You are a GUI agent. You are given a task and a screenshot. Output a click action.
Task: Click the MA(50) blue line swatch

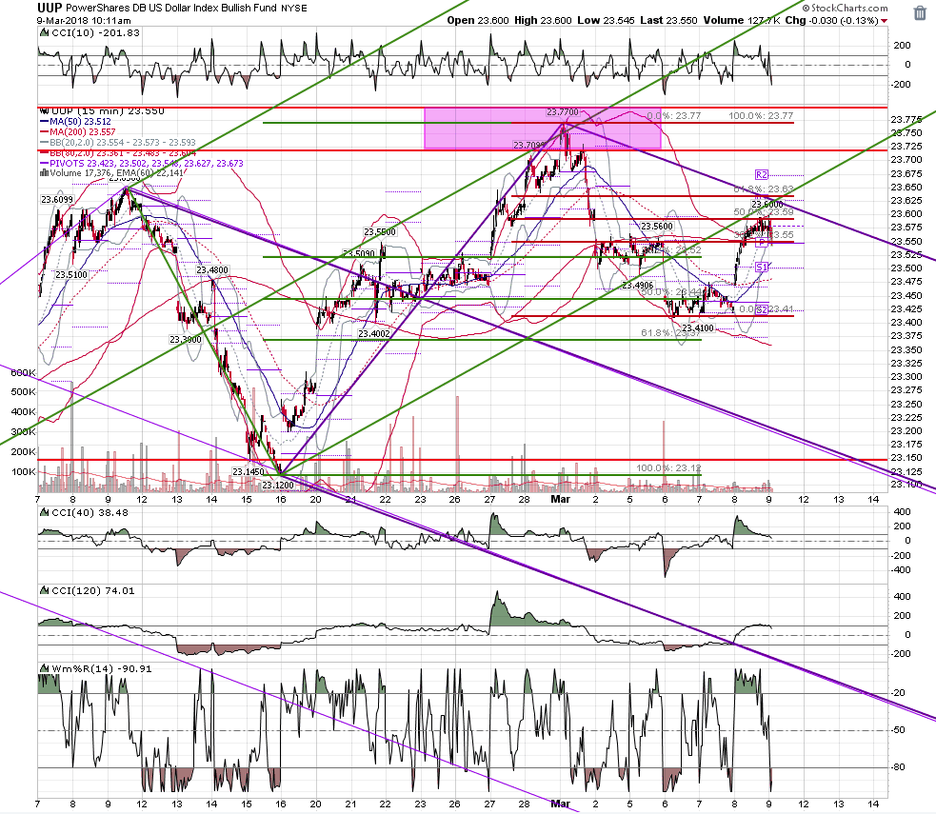[44, 122]
